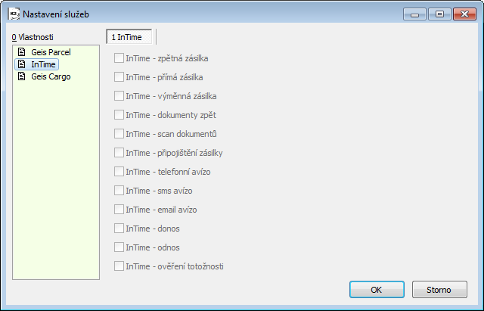The height and width of the screenshot is (311, 484).
Task: Open the 0 Vlastnosti label
Action: click(x=33, y=37)
